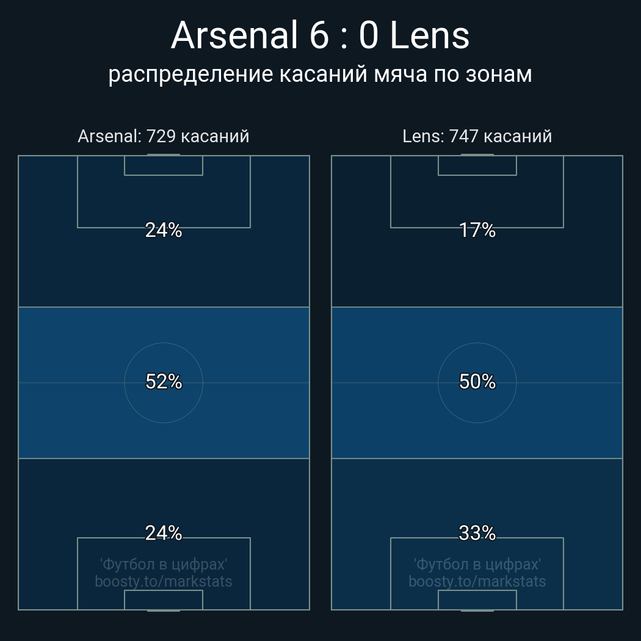Click the subtitle 'распределение касаний мяча по зонам'
This screenshot has width=641, height=641.
(x=320, y=74)
